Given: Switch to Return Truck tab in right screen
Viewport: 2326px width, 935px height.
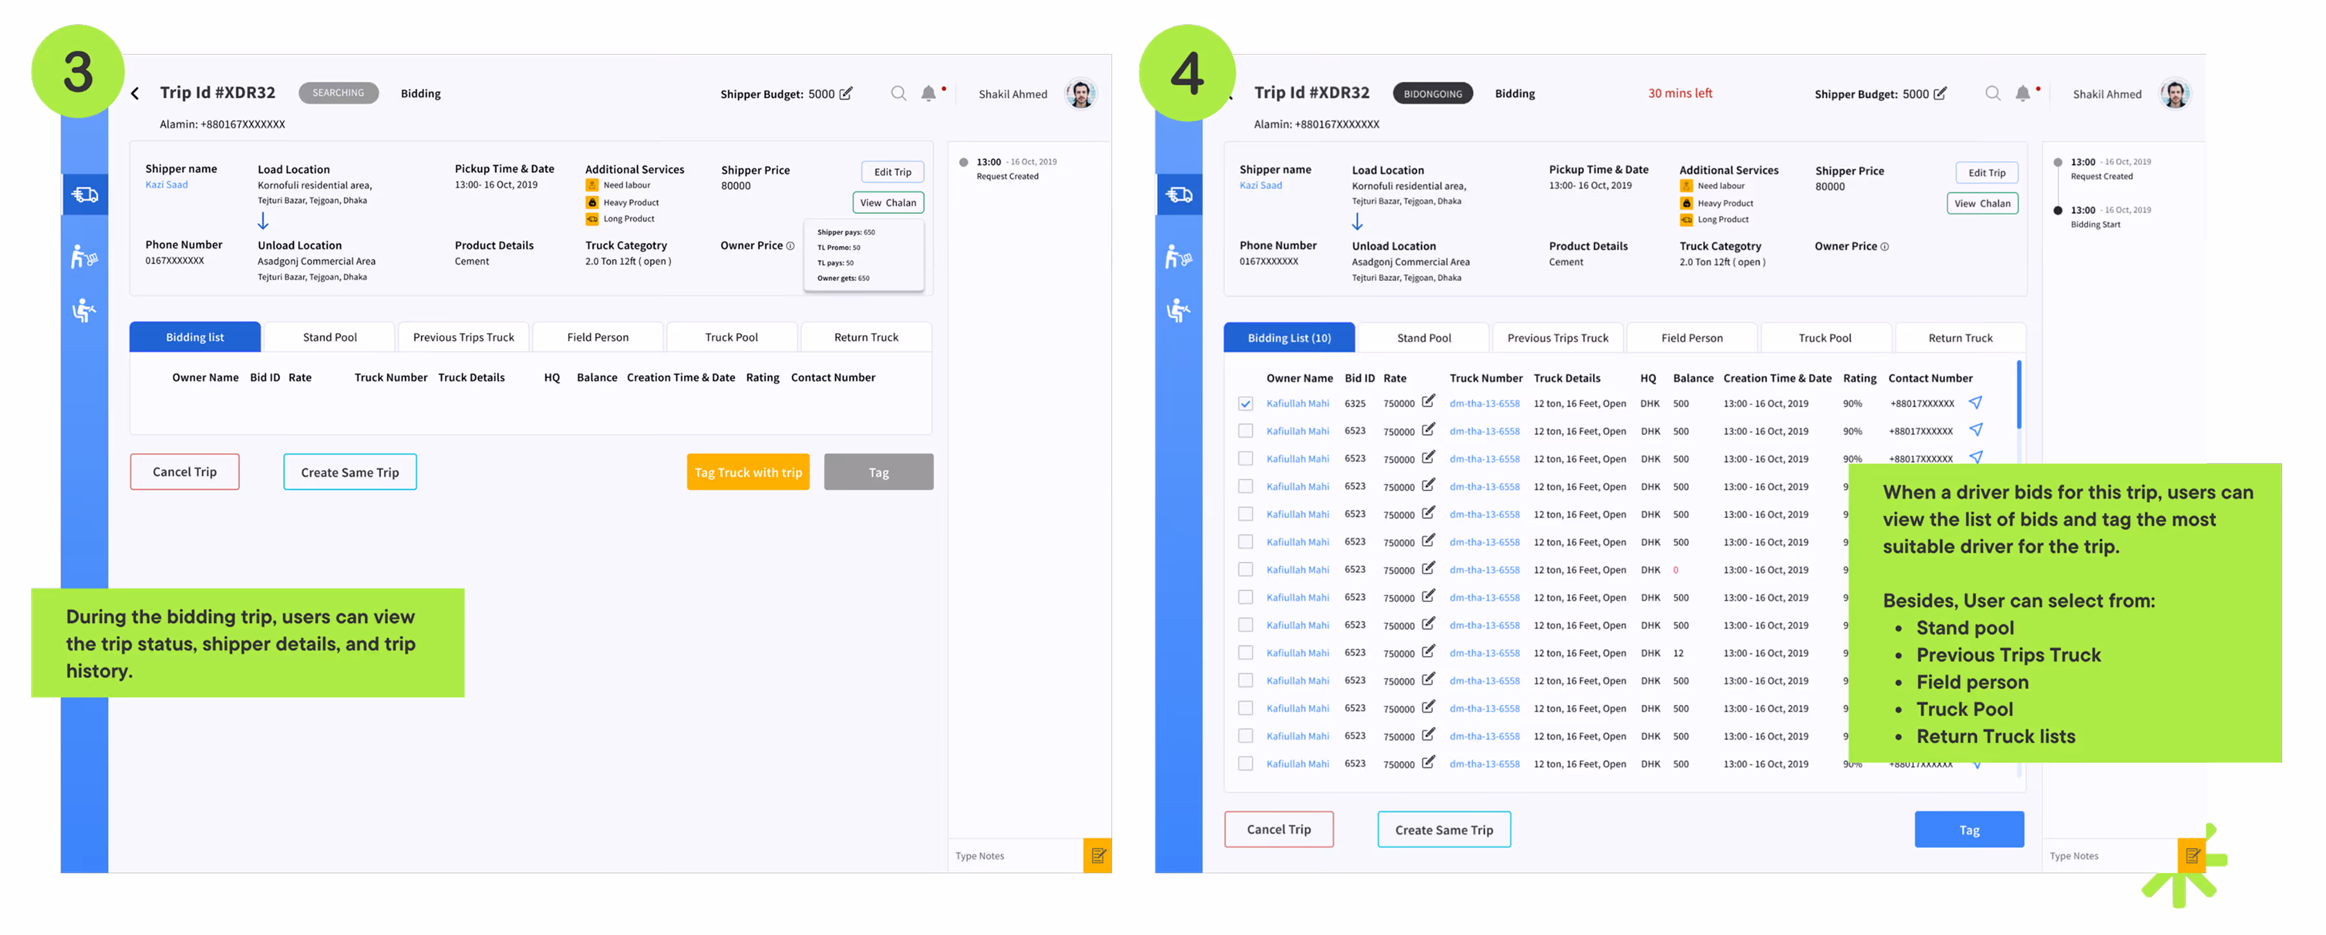Looking at the screenshot, I should [x=1959, y=338].
